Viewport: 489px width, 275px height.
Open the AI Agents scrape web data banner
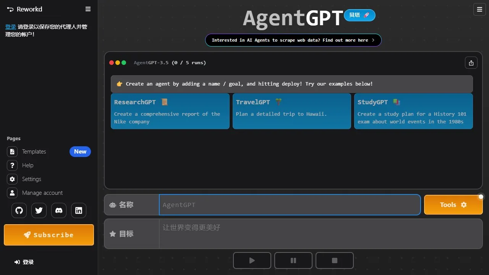click(293, 40)
